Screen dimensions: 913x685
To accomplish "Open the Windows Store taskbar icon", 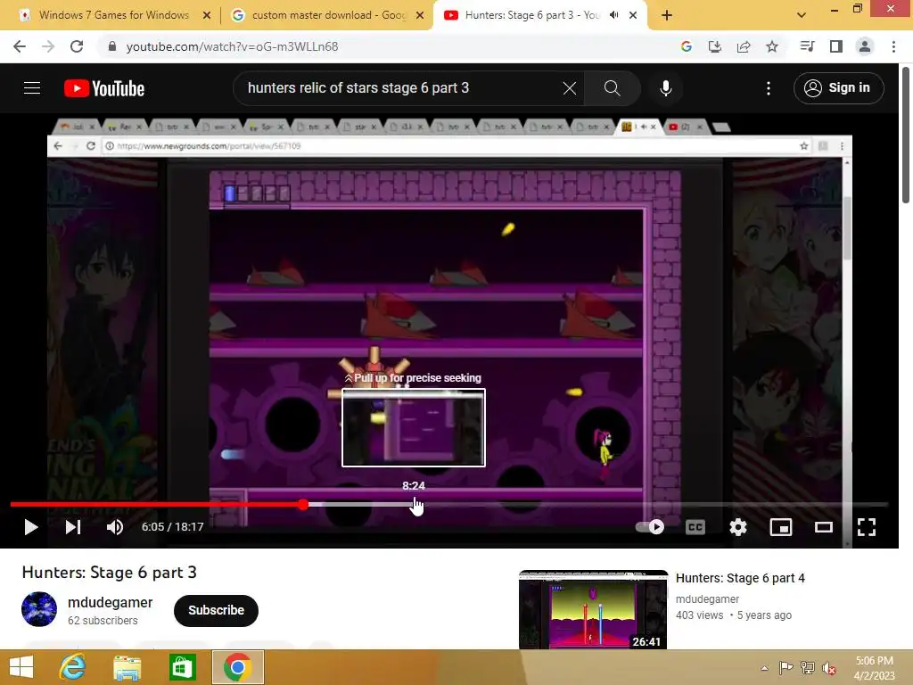I will [182, 667].
